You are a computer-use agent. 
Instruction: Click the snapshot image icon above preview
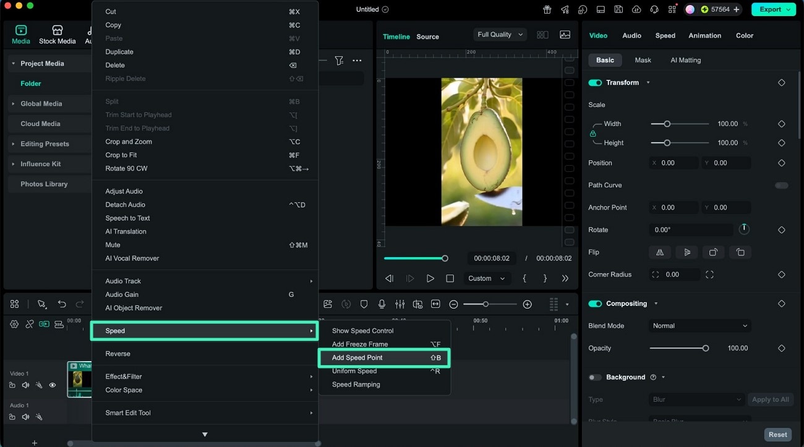(x=565, y=35)
